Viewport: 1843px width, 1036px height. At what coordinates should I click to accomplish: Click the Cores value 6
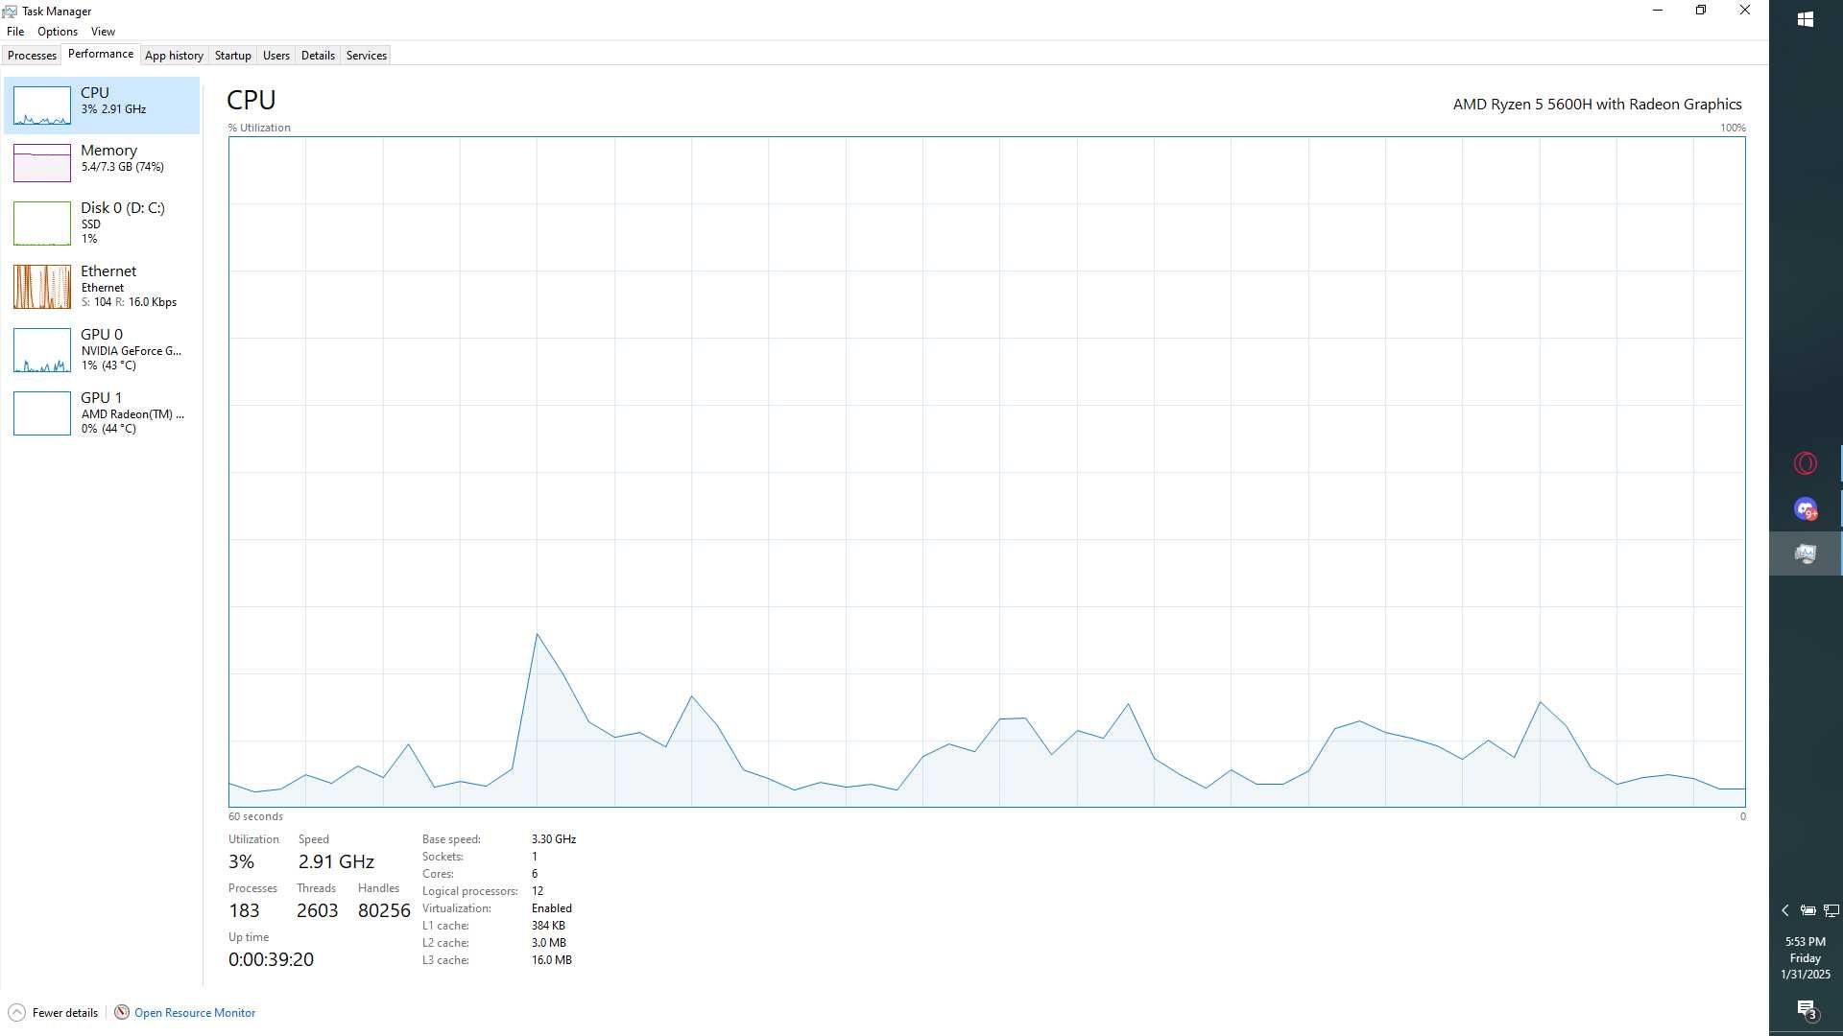(x=535, y=874)
